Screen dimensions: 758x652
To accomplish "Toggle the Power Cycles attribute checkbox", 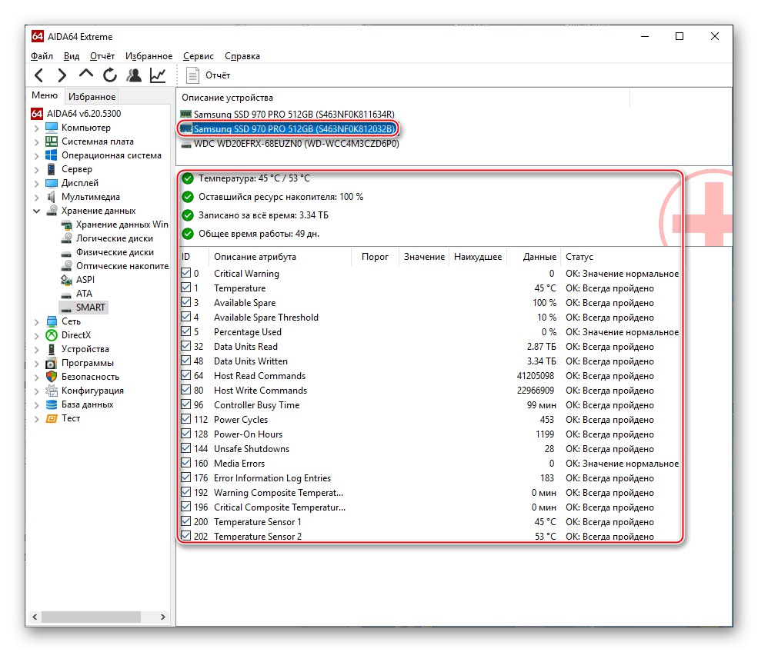I will [187, 420].
